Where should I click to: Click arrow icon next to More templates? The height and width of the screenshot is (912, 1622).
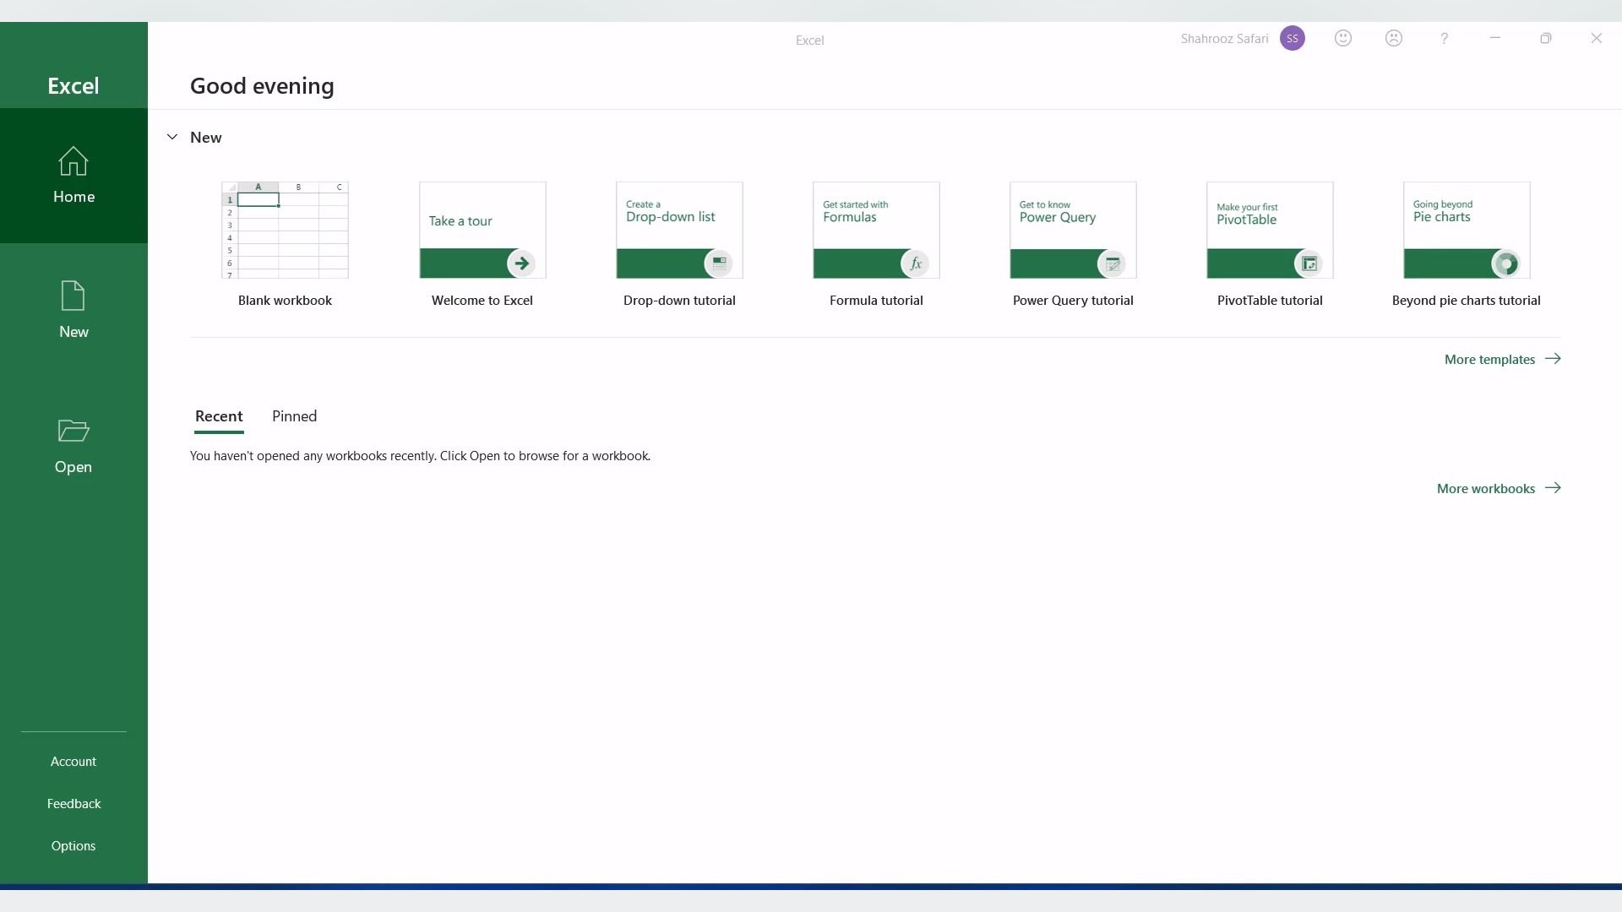pos(1553,359)
